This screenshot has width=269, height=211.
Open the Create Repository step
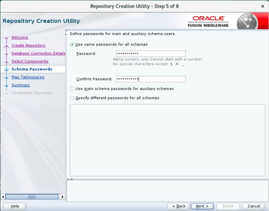(28, 45)
